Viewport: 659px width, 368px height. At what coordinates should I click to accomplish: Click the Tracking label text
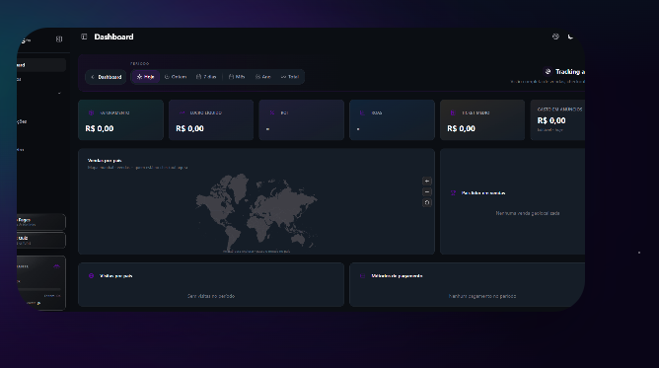click(x=570, y=72)
